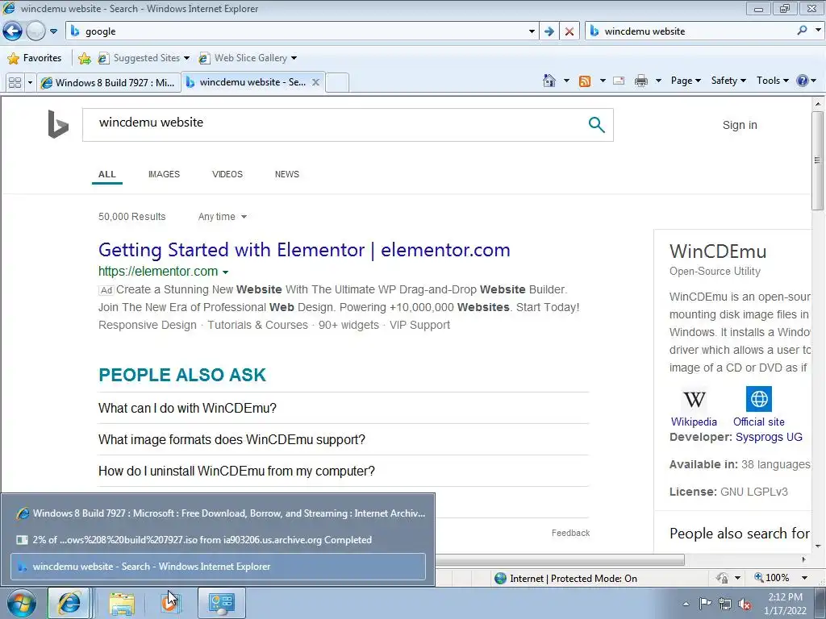Open Getting Started with Elementor result
The width and height of the screenshot is (826, 619).
pyautogui.click(x=304, y=250)
